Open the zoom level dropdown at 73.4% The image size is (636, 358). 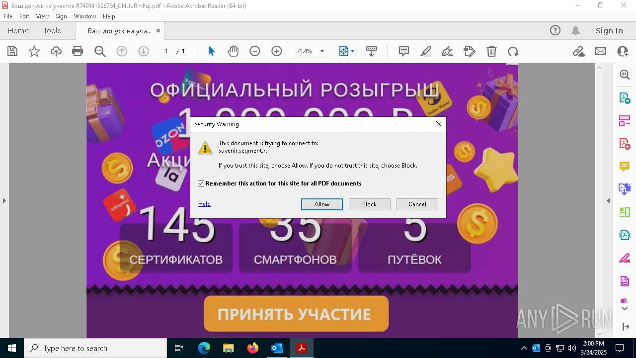[322, 51]
